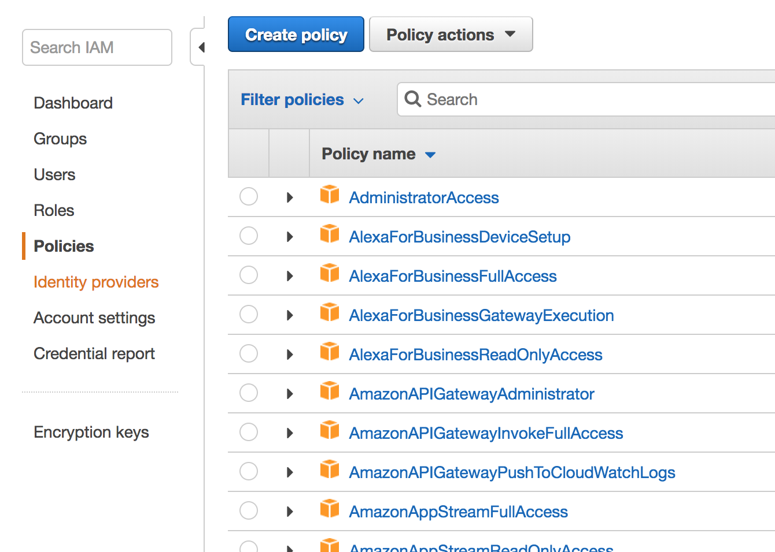The image size is (775, 552).
Task: Open the Policy actions dropdown
Action: (451, 35)
